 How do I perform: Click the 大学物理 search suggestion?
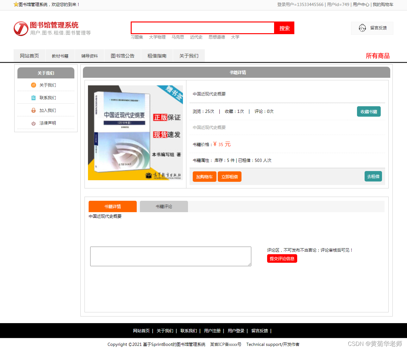click(x=157, y=37)
